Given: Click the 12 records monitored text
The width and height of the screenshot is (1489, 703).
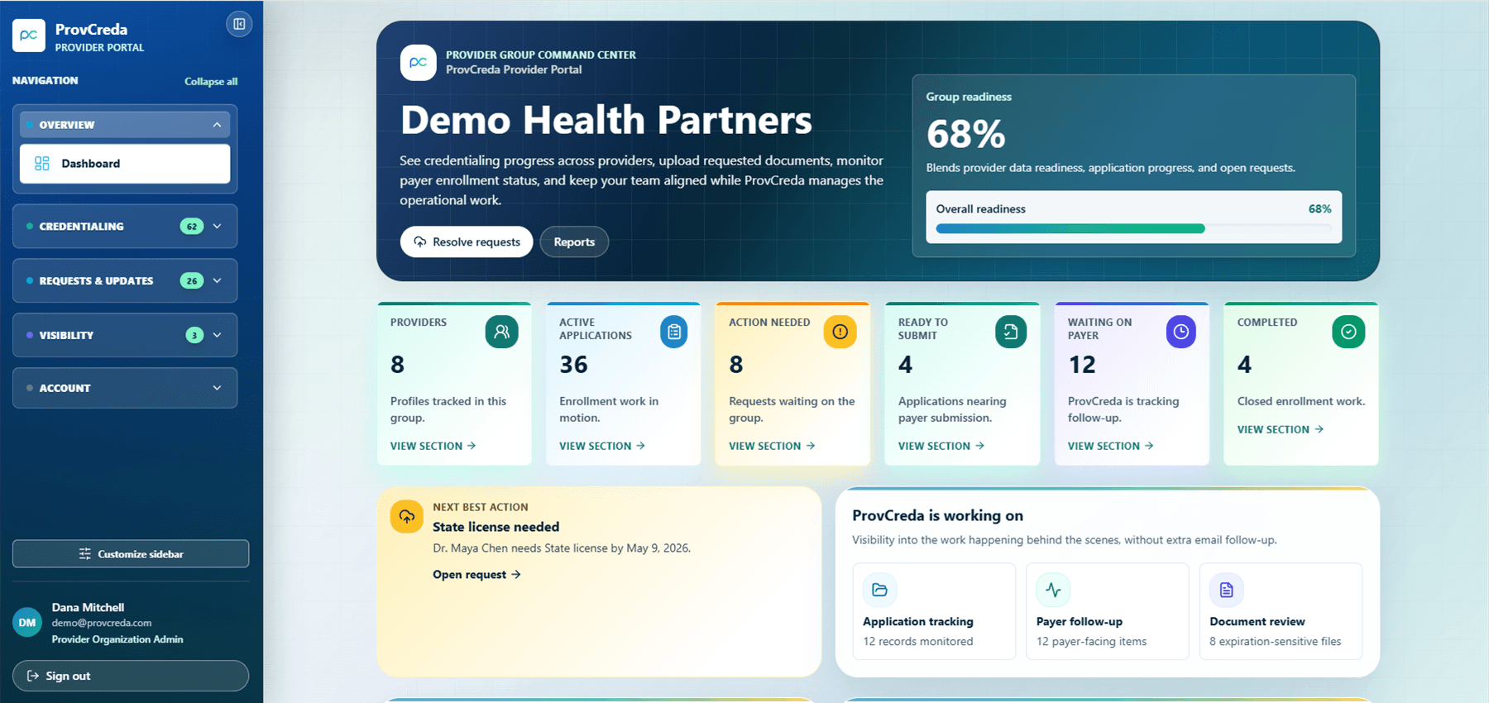Looking at the screenshot, I should coord(917,642).
